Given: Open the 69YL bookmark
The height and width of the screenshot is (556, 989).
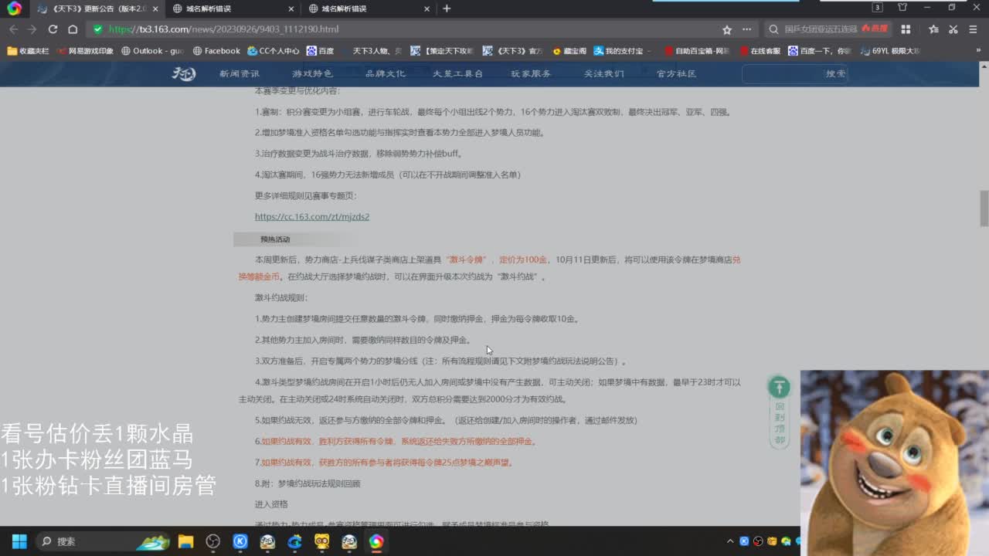Looking at the screenshot, I should [891, 51].
